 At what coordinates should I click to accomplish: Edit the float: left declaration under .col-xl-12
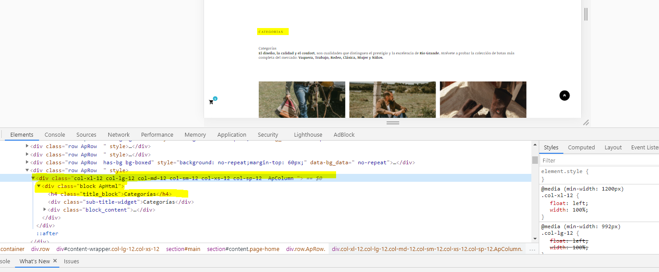tap(569, 203)
